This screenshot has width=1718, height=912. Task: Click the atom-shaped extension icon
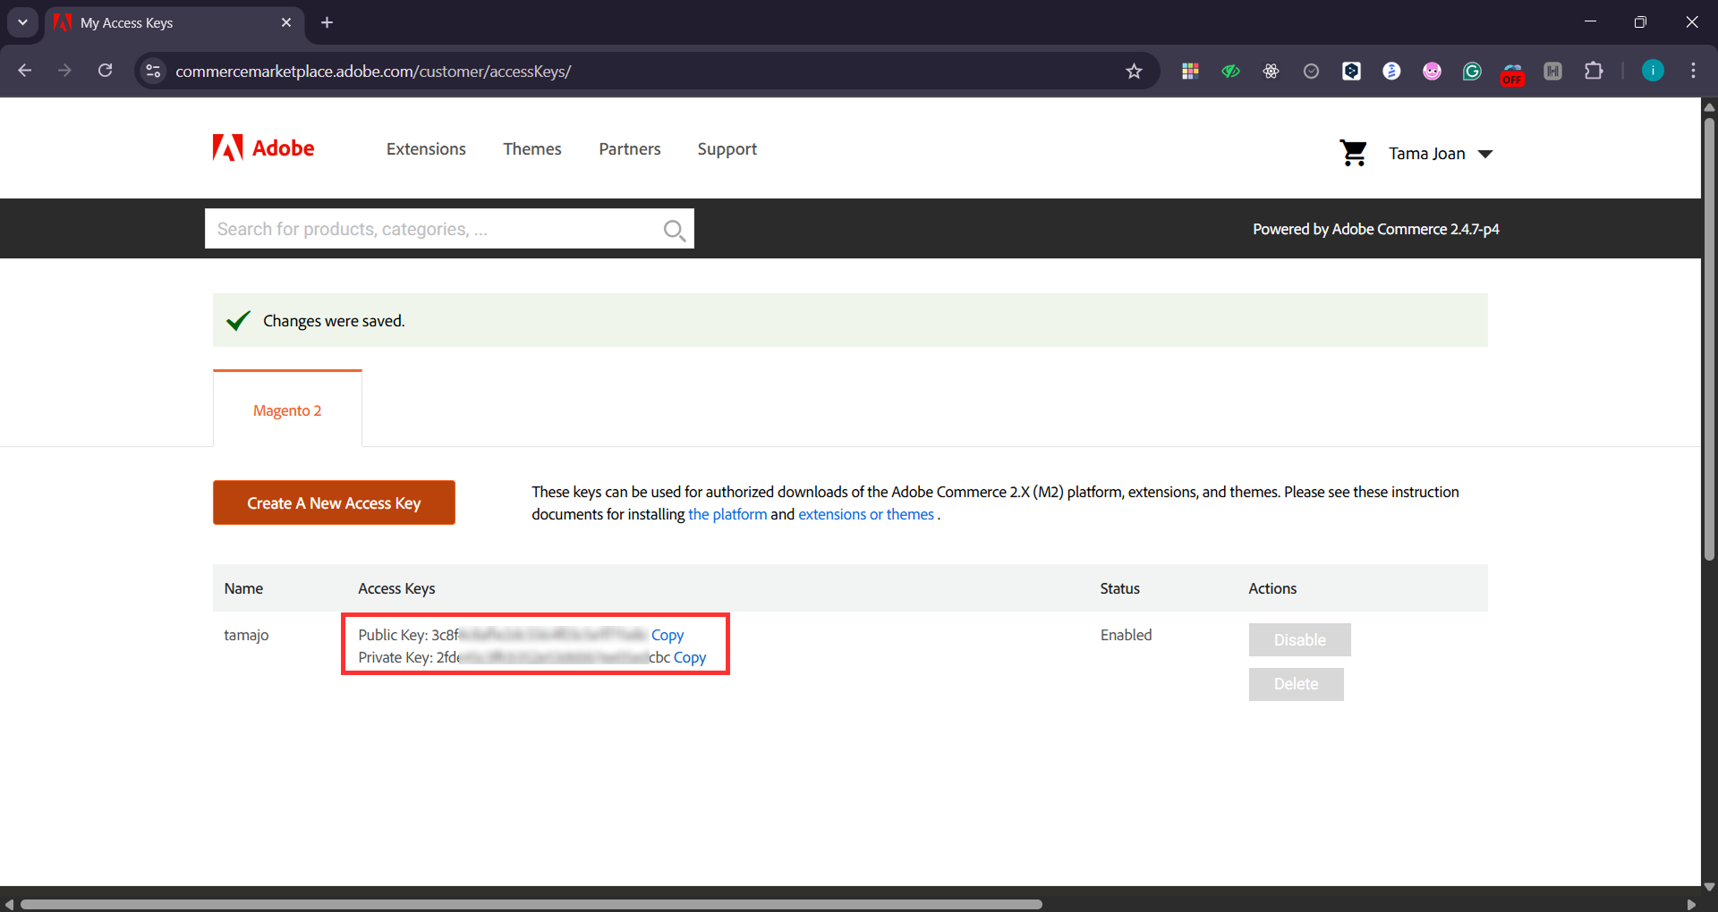tap(1271, 72)
